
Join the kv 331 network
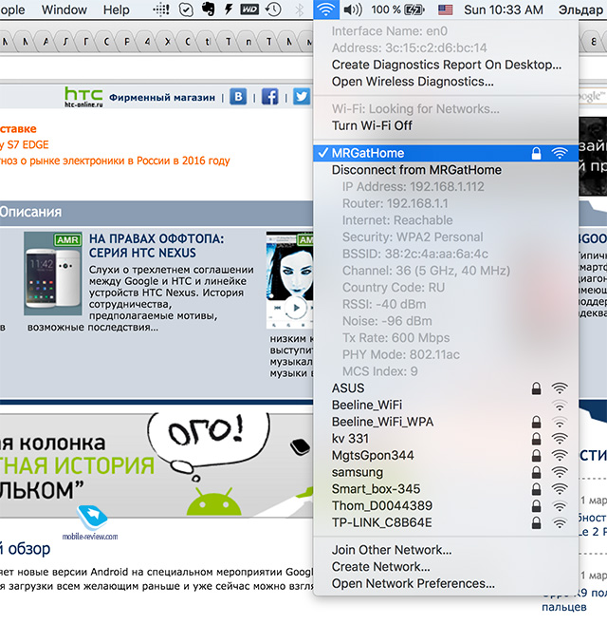click(446, 439)
